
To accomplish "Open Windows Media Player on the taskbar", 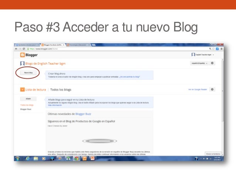I will pyautogui.click(x=44, y=159).
